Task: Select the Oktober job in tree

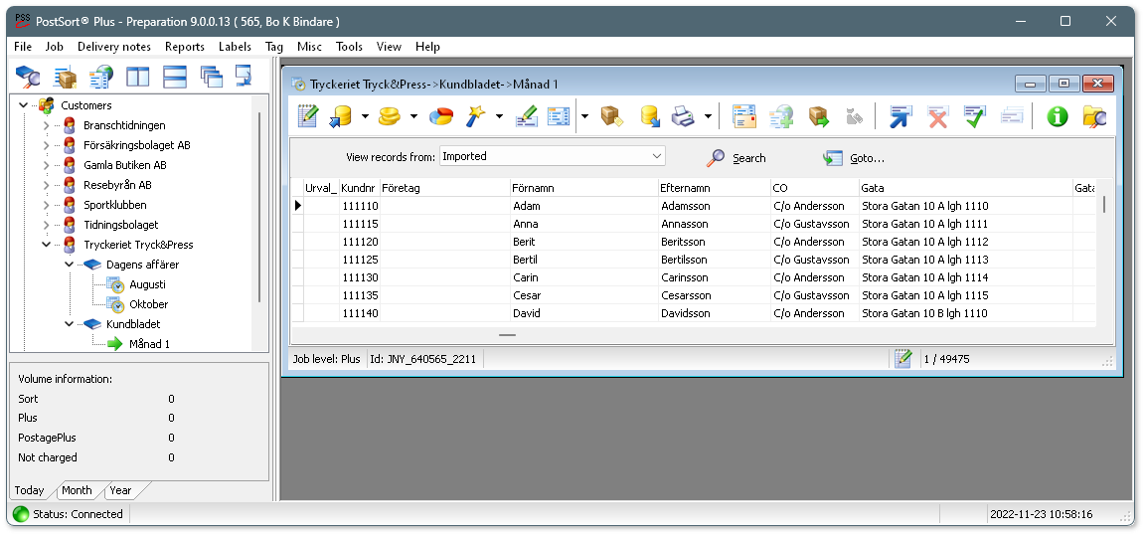Action: click(148, 304)
